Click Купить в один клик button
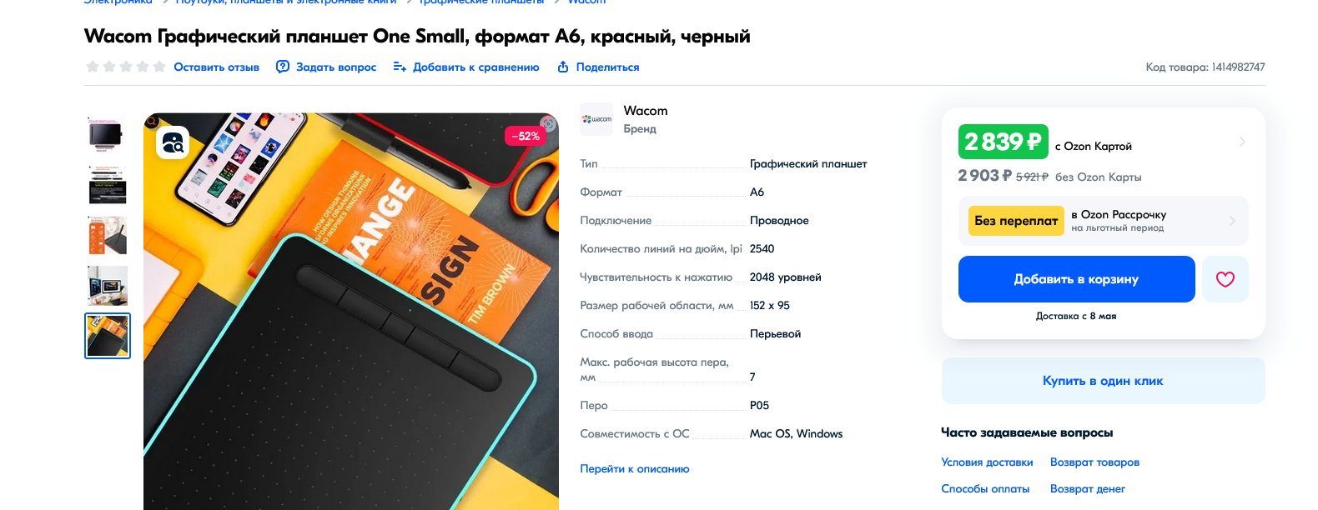Screen dimensions: 1318x510 [x=1103, y=381]
